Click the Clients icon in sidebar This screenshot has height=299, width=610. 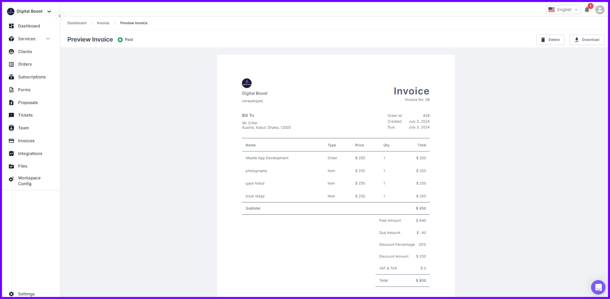(x=11, y=52)
